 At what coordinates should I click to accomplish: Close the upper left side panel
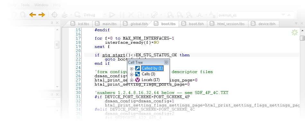57,23
